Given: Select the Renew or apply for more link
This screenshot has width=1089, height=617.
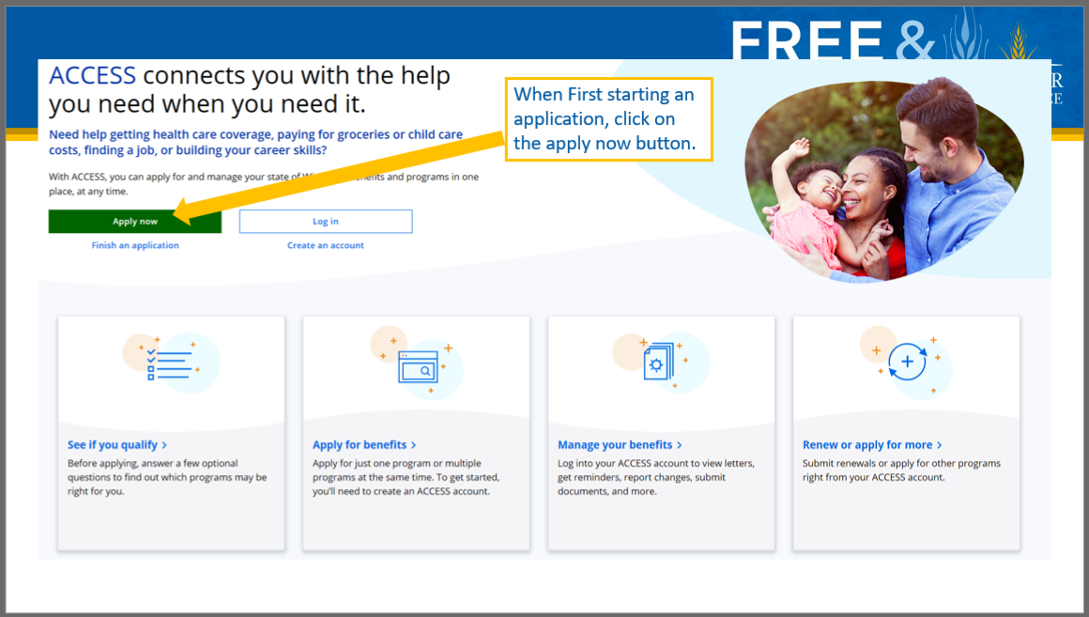Looking at the screenshot, I should click(872, 445).
